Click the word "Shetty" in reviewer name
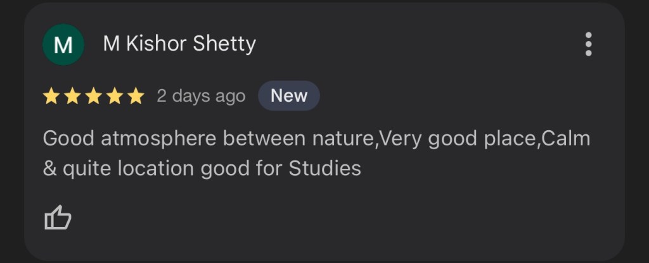Screen dimensions: 649x263 (227, 44)
